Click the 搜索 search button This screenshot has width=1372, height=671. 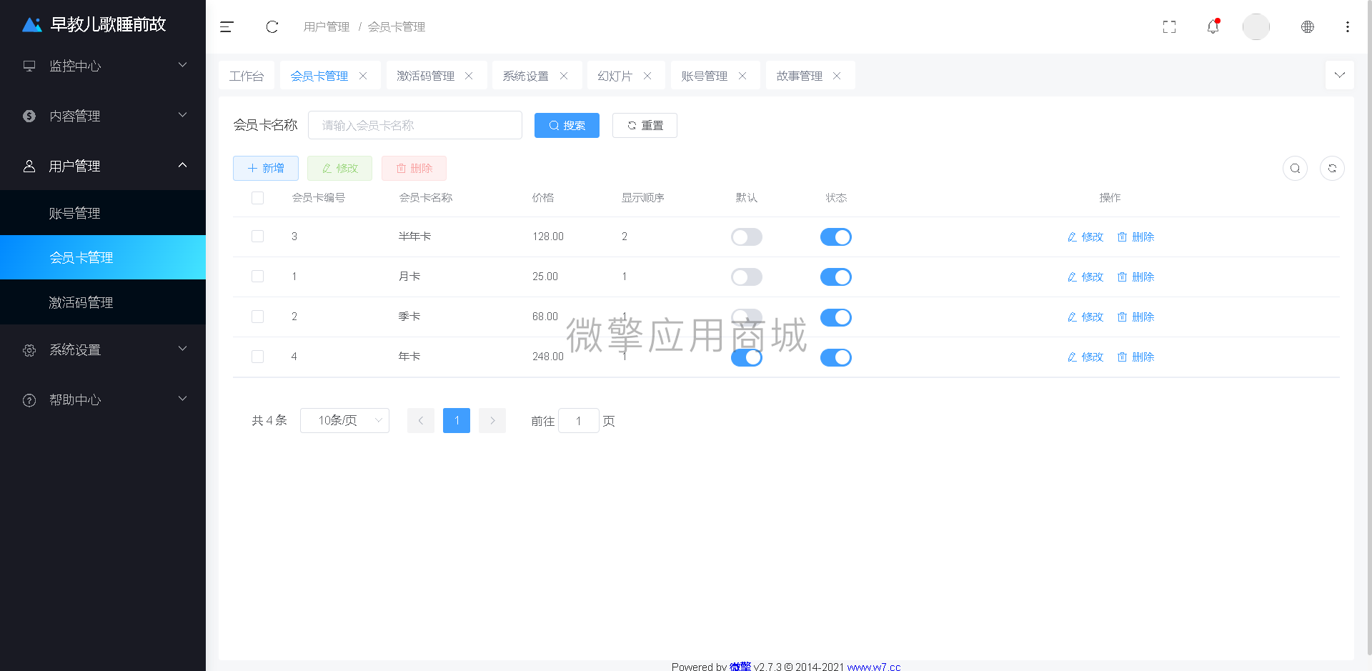(567, 126)
